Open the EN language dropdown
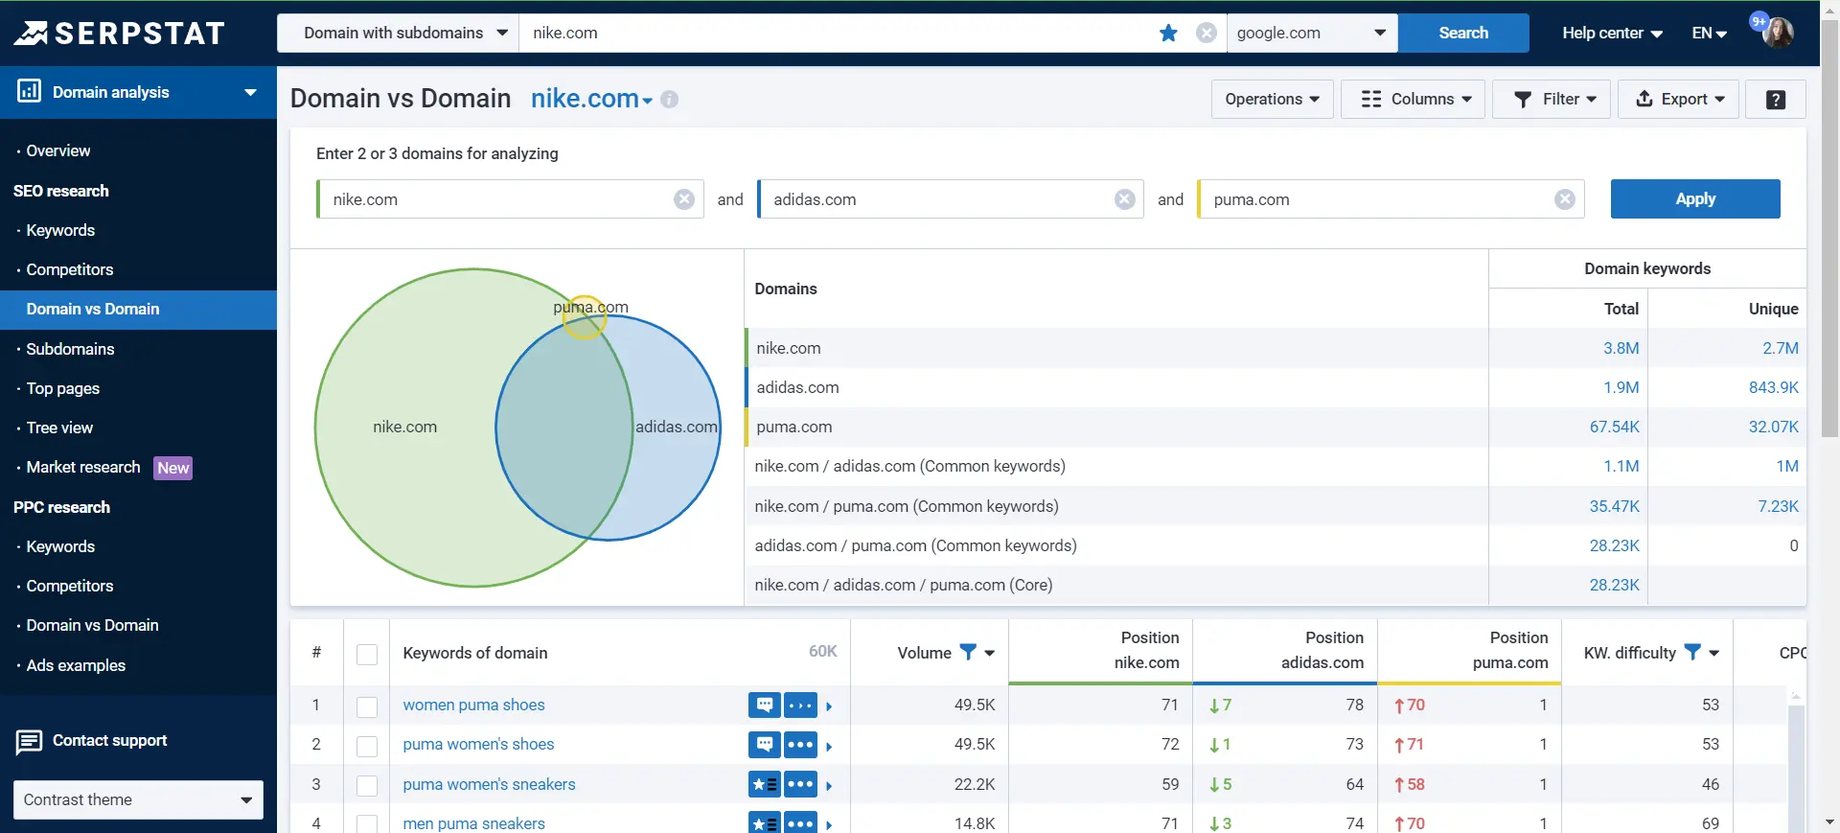Image resolution: width=1840 pixels, height=833 pixels. [1709, 33]
